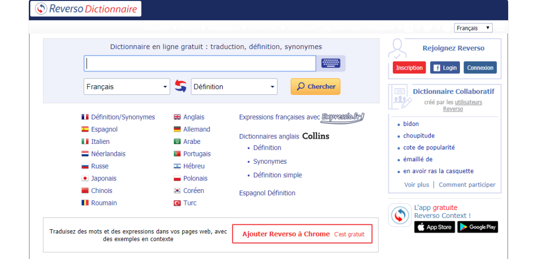537x259 pixels.
Task: Click the Reverso Context app icon
Action: point(400,215)
